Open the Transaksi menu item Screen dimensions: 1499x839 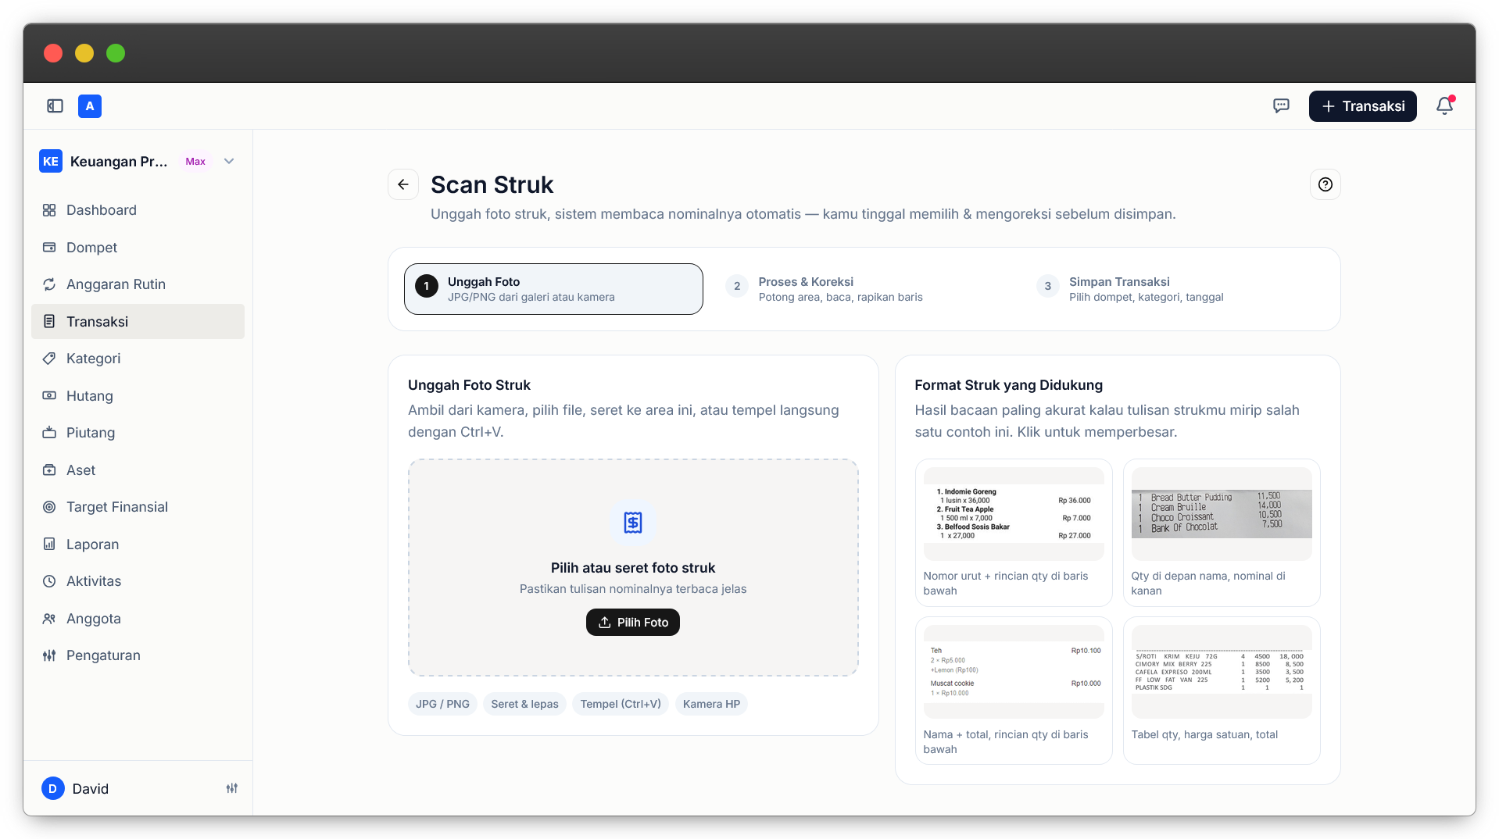pos(138,321)
